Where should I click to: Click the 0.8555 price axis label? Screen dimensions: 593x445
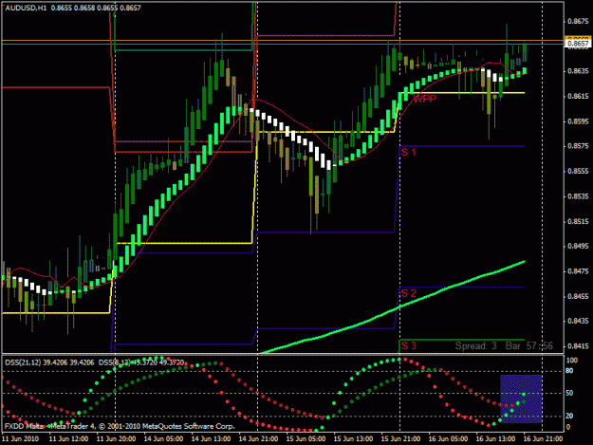pos(578,171)
